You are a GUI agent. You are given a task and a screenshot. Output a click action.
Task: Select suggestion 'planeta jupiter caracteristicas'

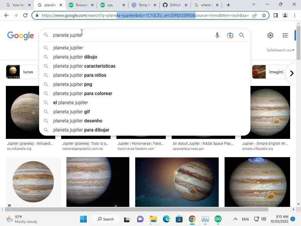pos(145,66)
